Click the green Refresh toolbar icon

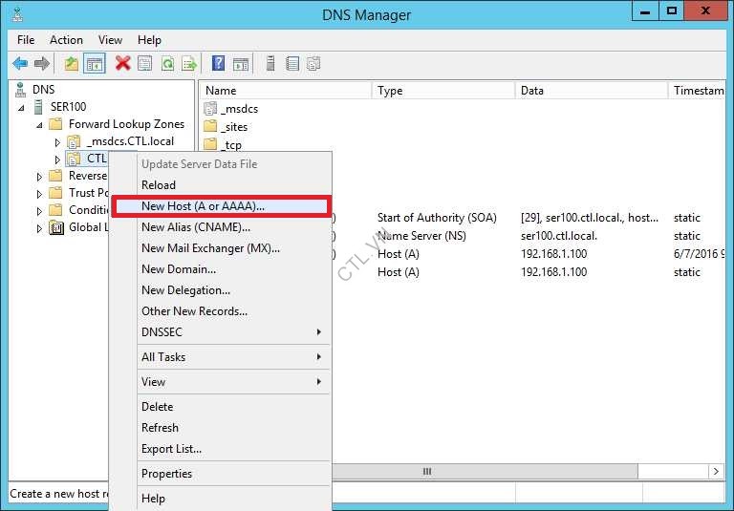[x=167, y=63]
